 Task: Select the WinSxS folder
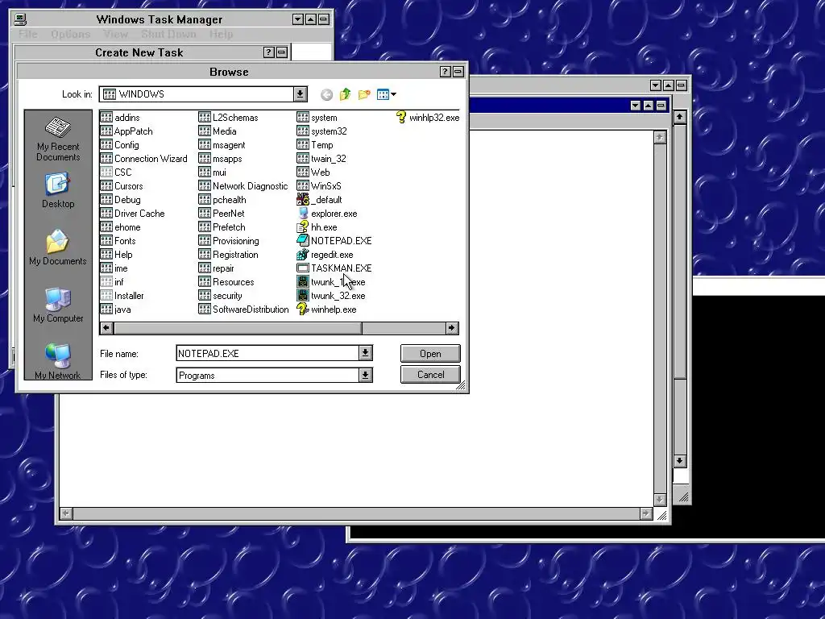click(319, 186)
